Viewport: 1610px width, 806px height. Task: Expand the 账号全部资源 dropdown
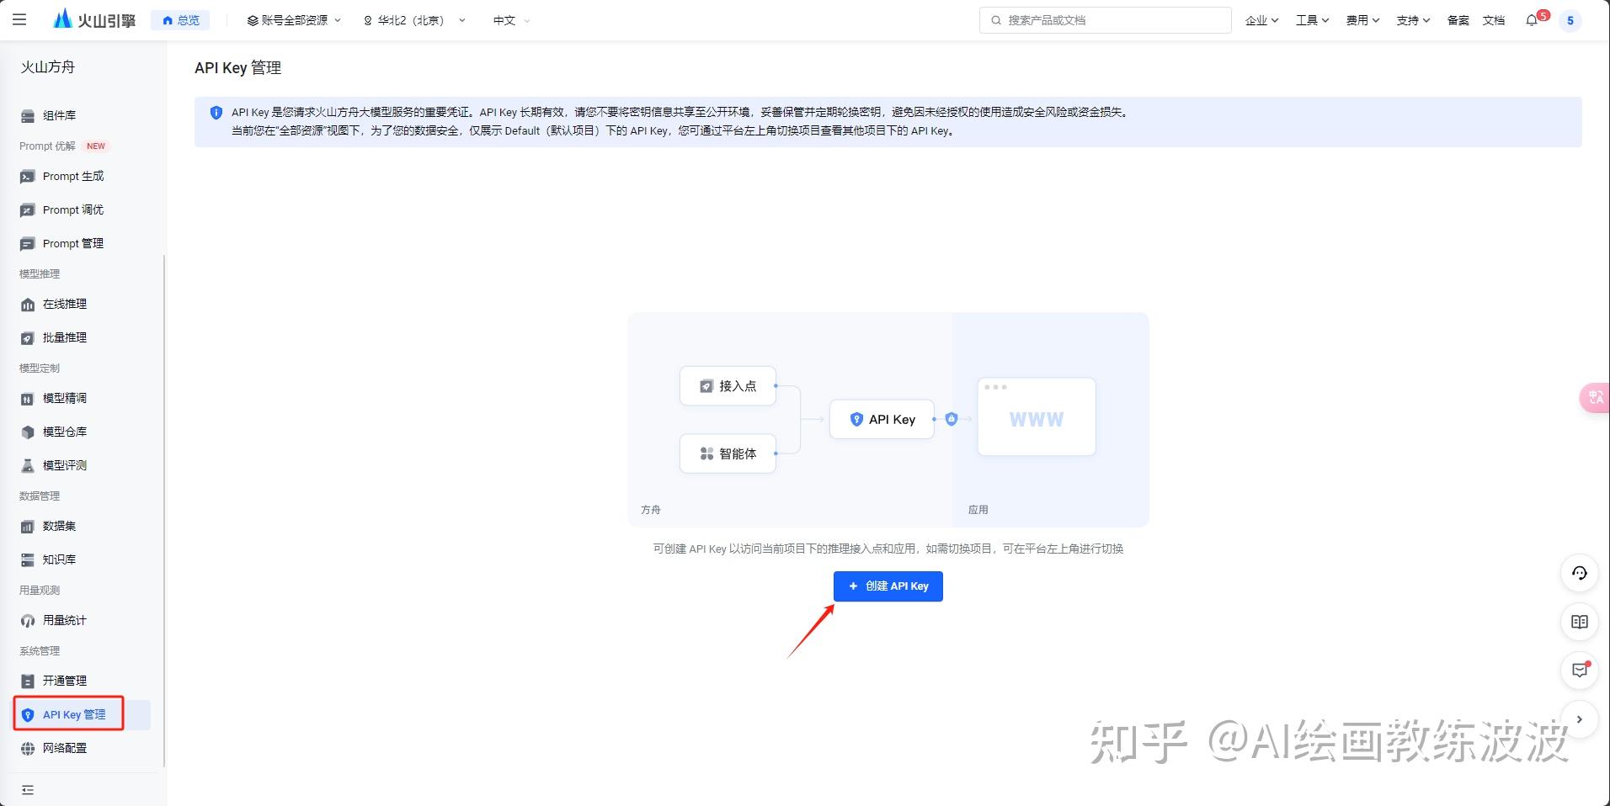(x=294, y=20)
